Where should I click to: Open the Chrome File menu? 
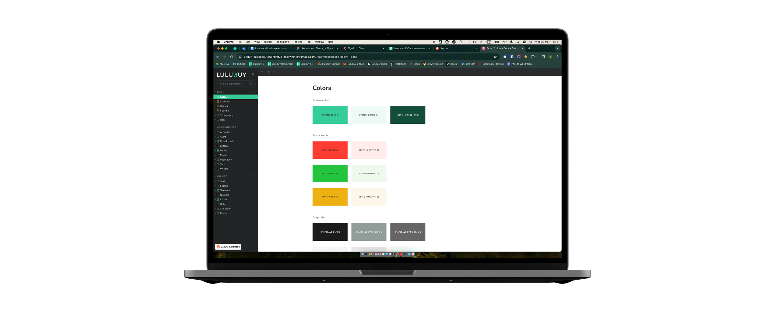(239, 42)
